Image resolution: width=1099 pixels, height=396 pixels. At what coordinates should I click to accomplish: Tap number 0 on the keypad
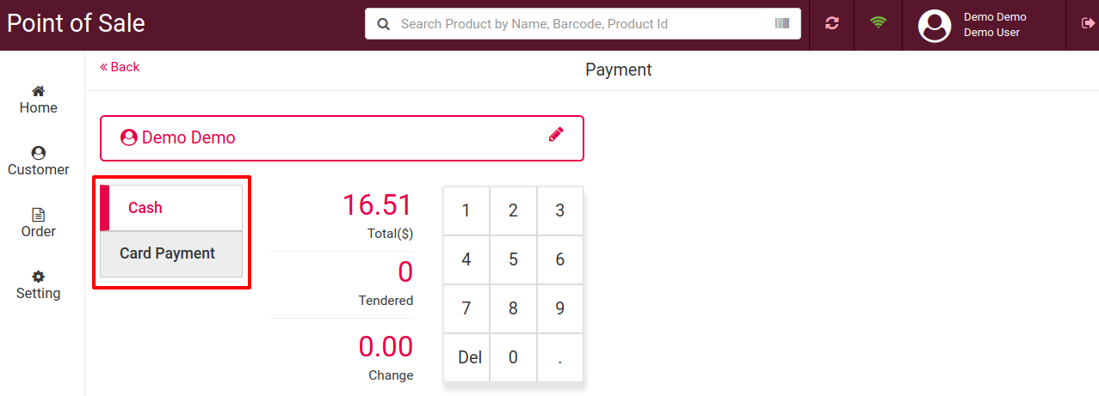point(513,357)
